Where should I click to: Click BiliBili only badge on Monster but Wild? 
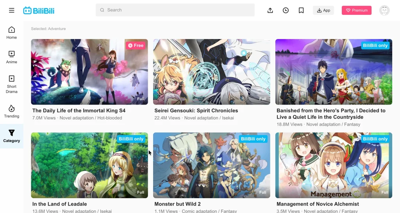(253, 139)
